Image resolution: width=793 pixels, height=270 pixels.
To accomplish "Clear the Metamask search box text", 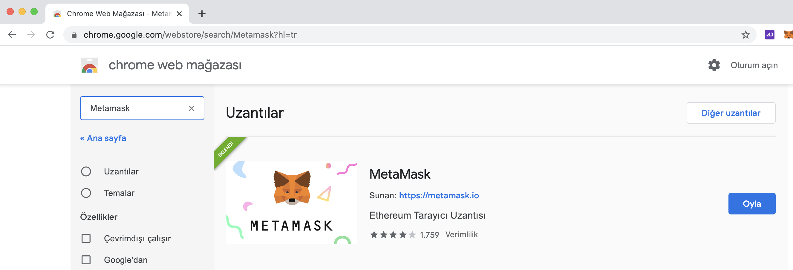I will [x=192, y=108].
